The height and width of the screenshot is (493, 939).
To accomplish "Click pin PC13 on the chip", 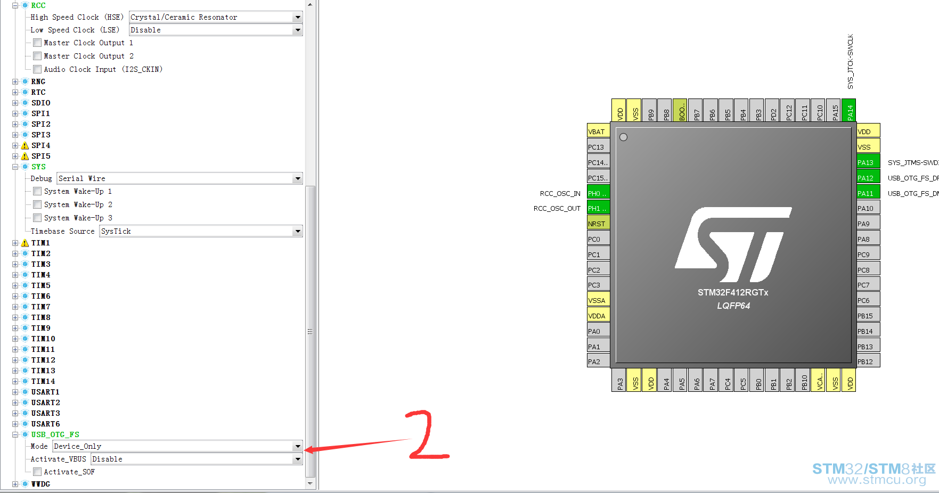I will tap(598, 146).
